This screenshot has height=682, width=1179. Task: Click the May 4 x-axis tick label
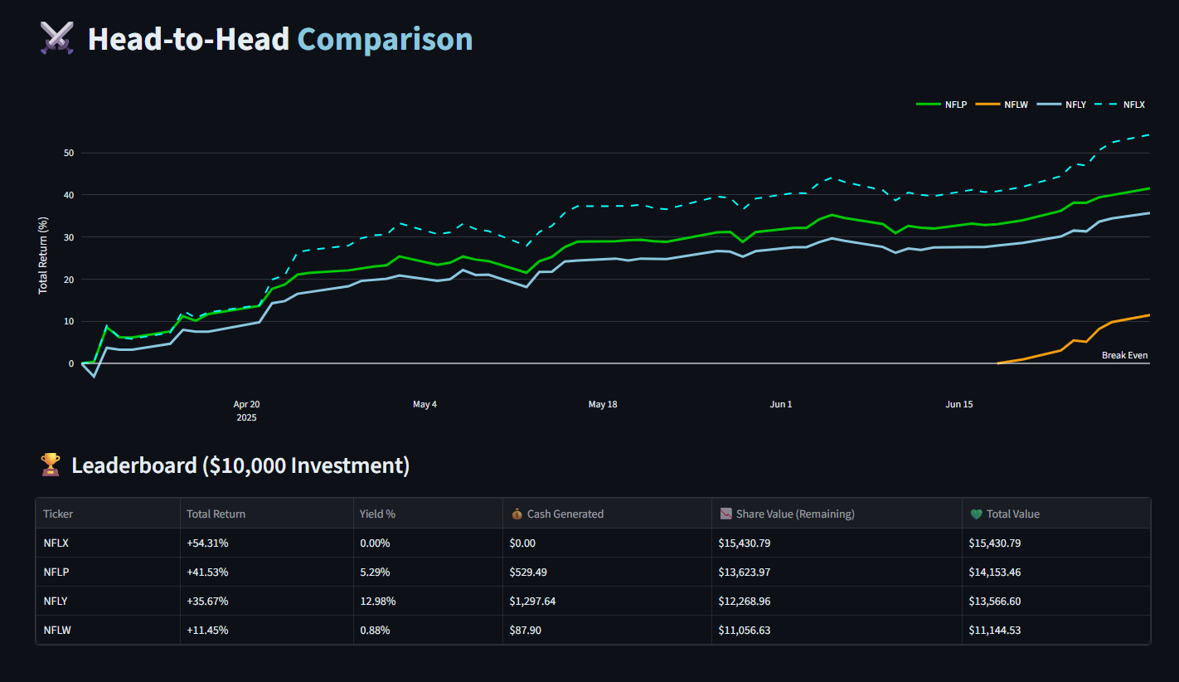pos(425,404)
